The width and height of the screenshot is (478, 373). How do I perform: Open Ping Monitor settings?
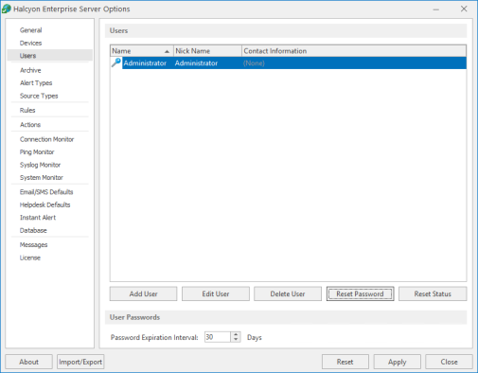pos(37,152)
